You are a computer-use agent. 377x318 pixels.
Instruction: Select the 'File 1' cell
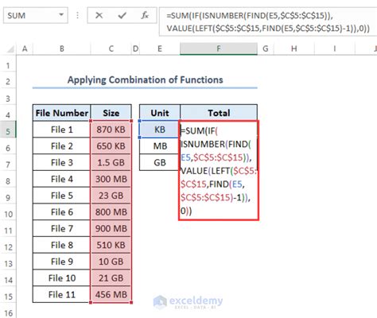pyautogui.click(x=62, y=130)
